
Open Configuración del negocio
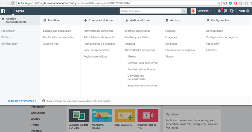click(222, 37)
